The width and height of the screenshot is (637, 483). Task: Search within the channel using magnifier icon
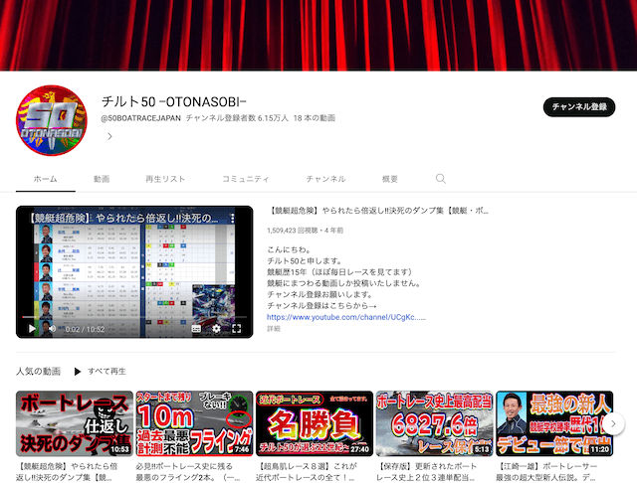[440, 179]
